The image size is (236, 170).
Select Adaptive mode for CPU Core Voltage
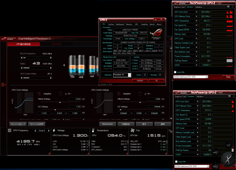pos(39,94)
